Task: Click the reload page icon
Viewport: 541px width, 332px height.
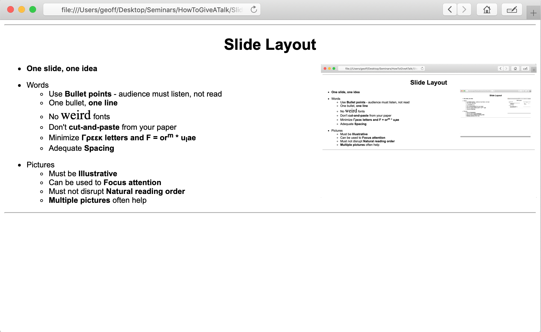Action: [x=254, y=10]
